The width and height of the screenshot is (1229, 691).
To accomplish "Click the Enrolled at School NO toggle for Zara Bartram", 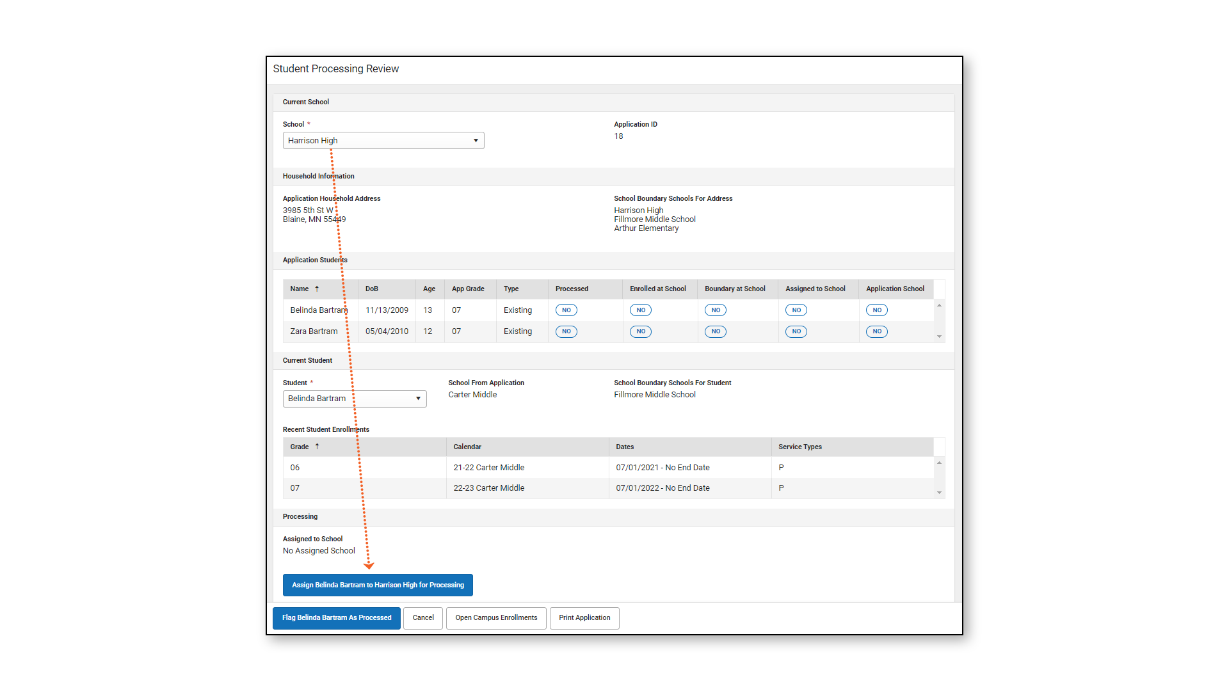I will point(640,331).
